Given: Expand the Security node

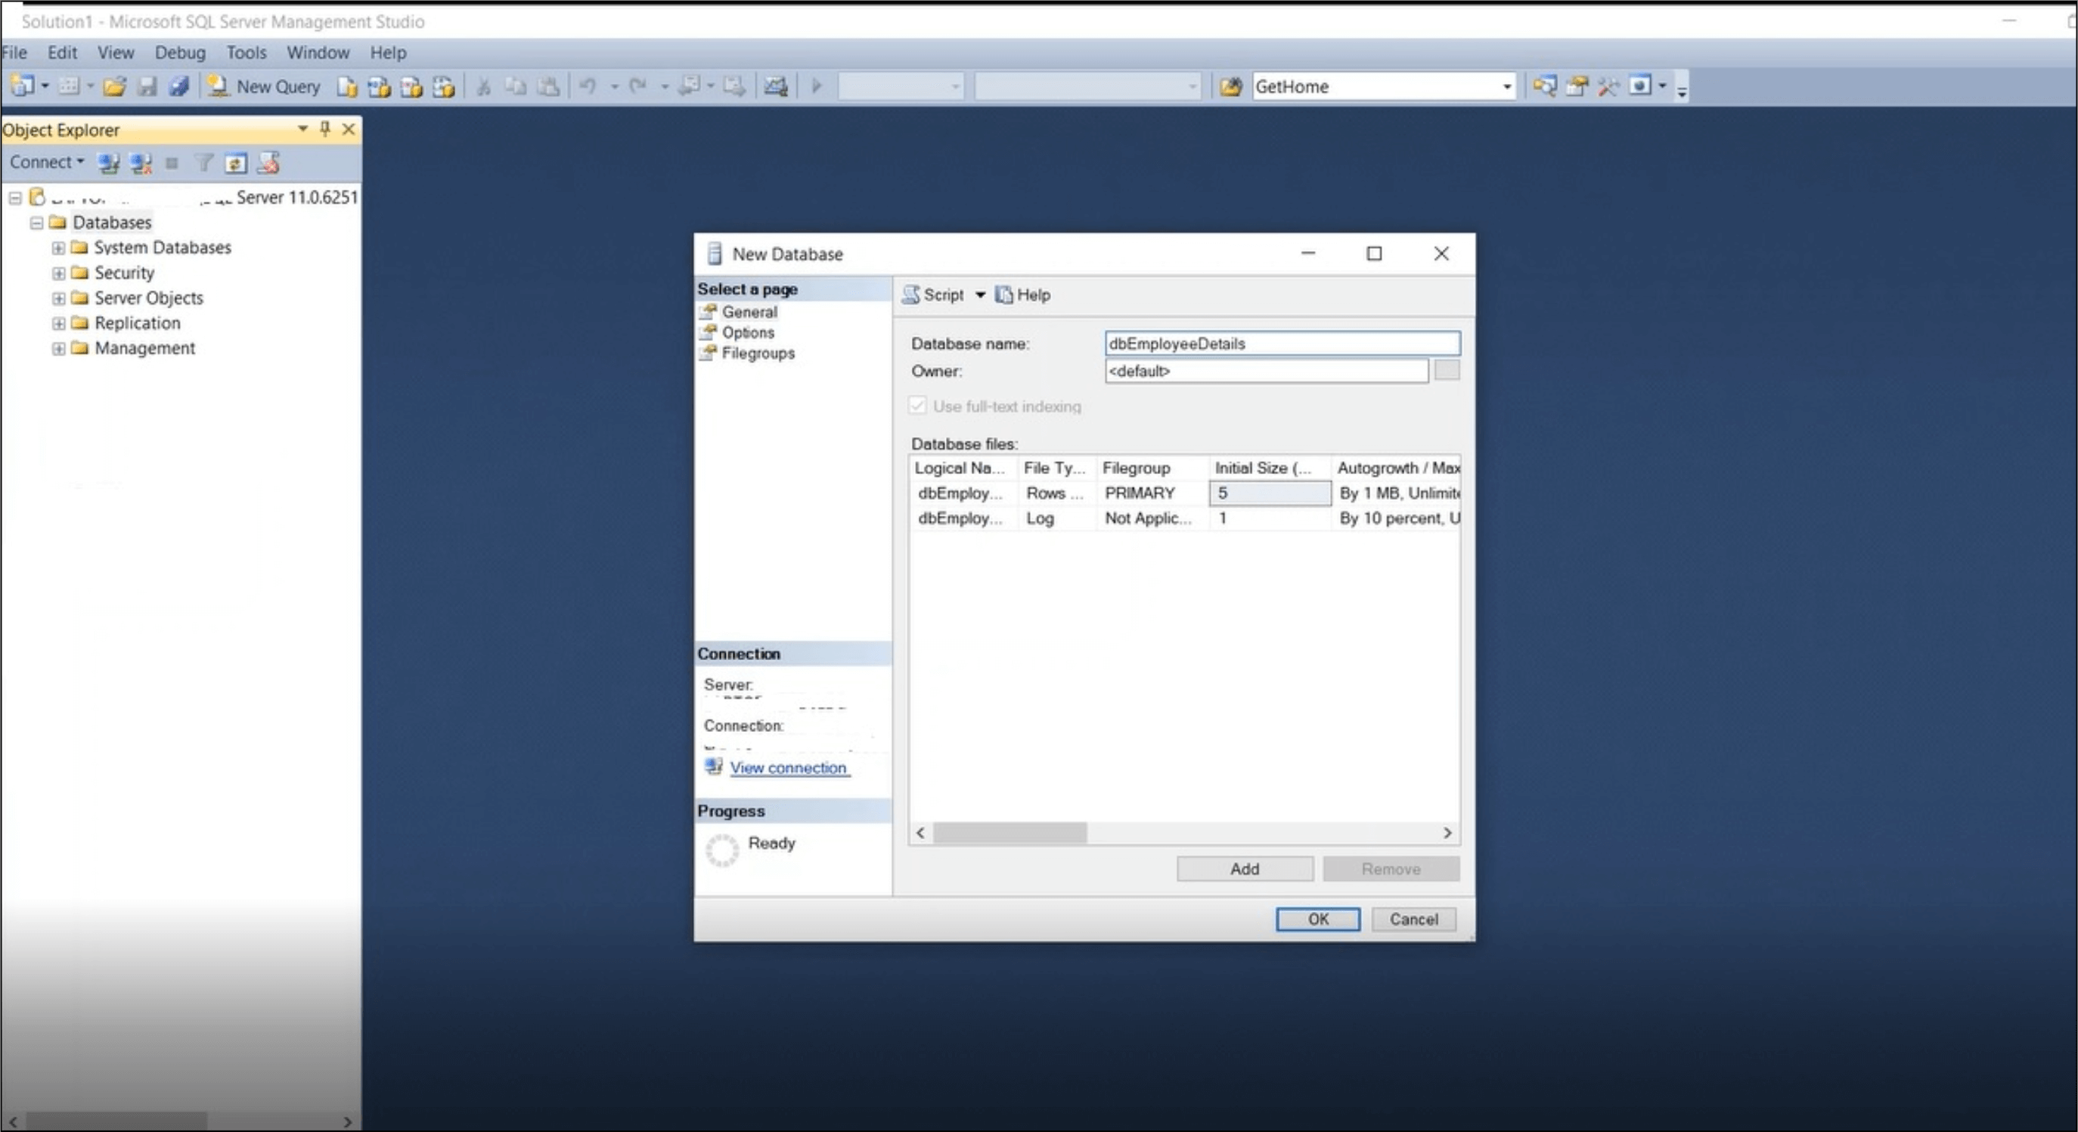Looking at the screenshot, I should coord(57,273).
